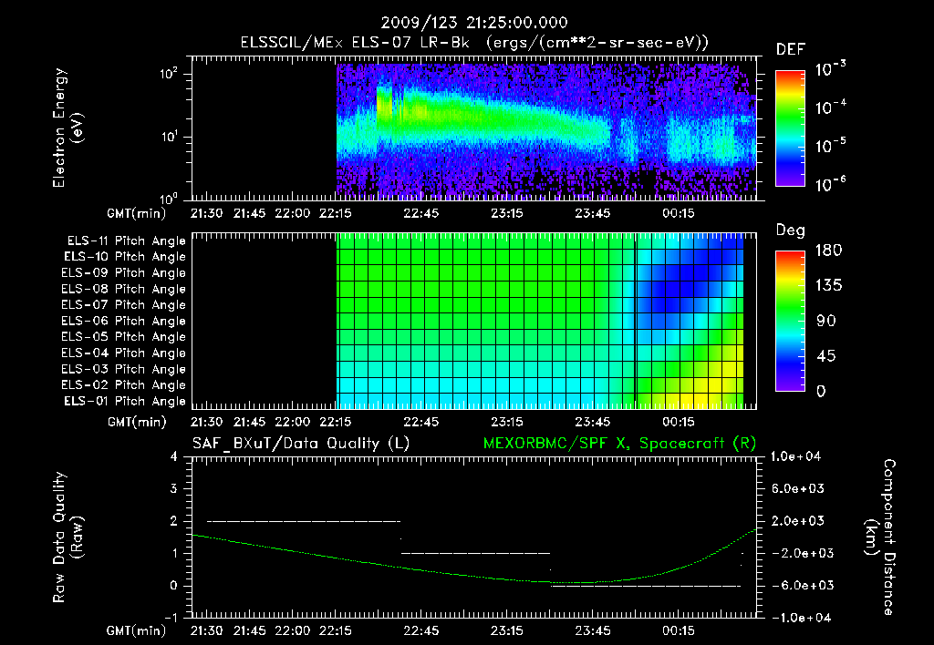Click 00:15 time label under the data quality plot
Viewport: 934px width, 645px height.
coord(679,630)
